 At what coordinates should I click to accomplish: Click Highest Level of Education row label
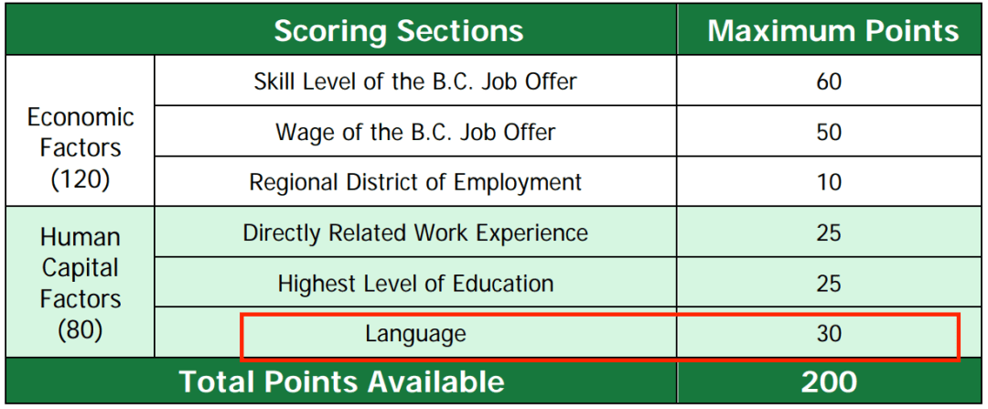(x=415, y=283)
